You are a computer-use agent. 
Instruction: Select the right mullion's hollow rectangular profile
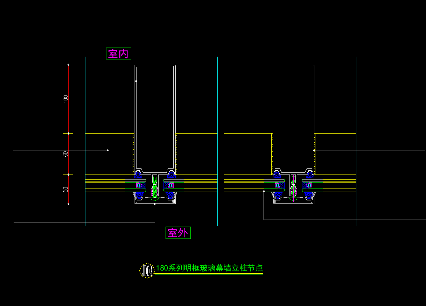point(294,118)
